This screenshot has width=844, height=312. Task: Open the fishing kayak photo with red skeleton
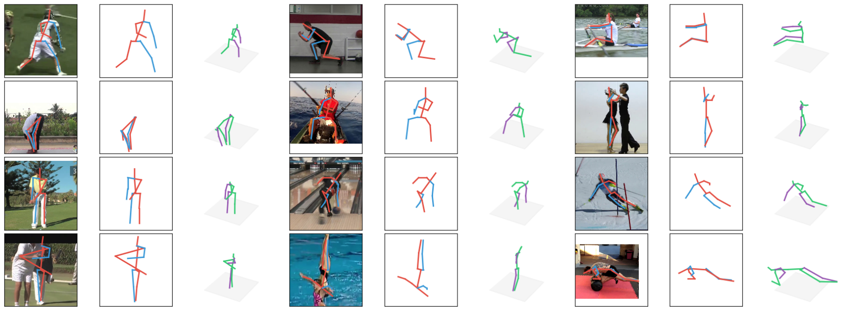(x=326, y=112)
